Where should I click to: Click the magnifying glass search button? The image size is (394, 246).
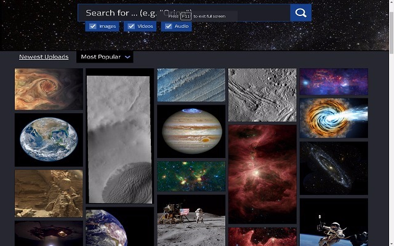(300, 13)
